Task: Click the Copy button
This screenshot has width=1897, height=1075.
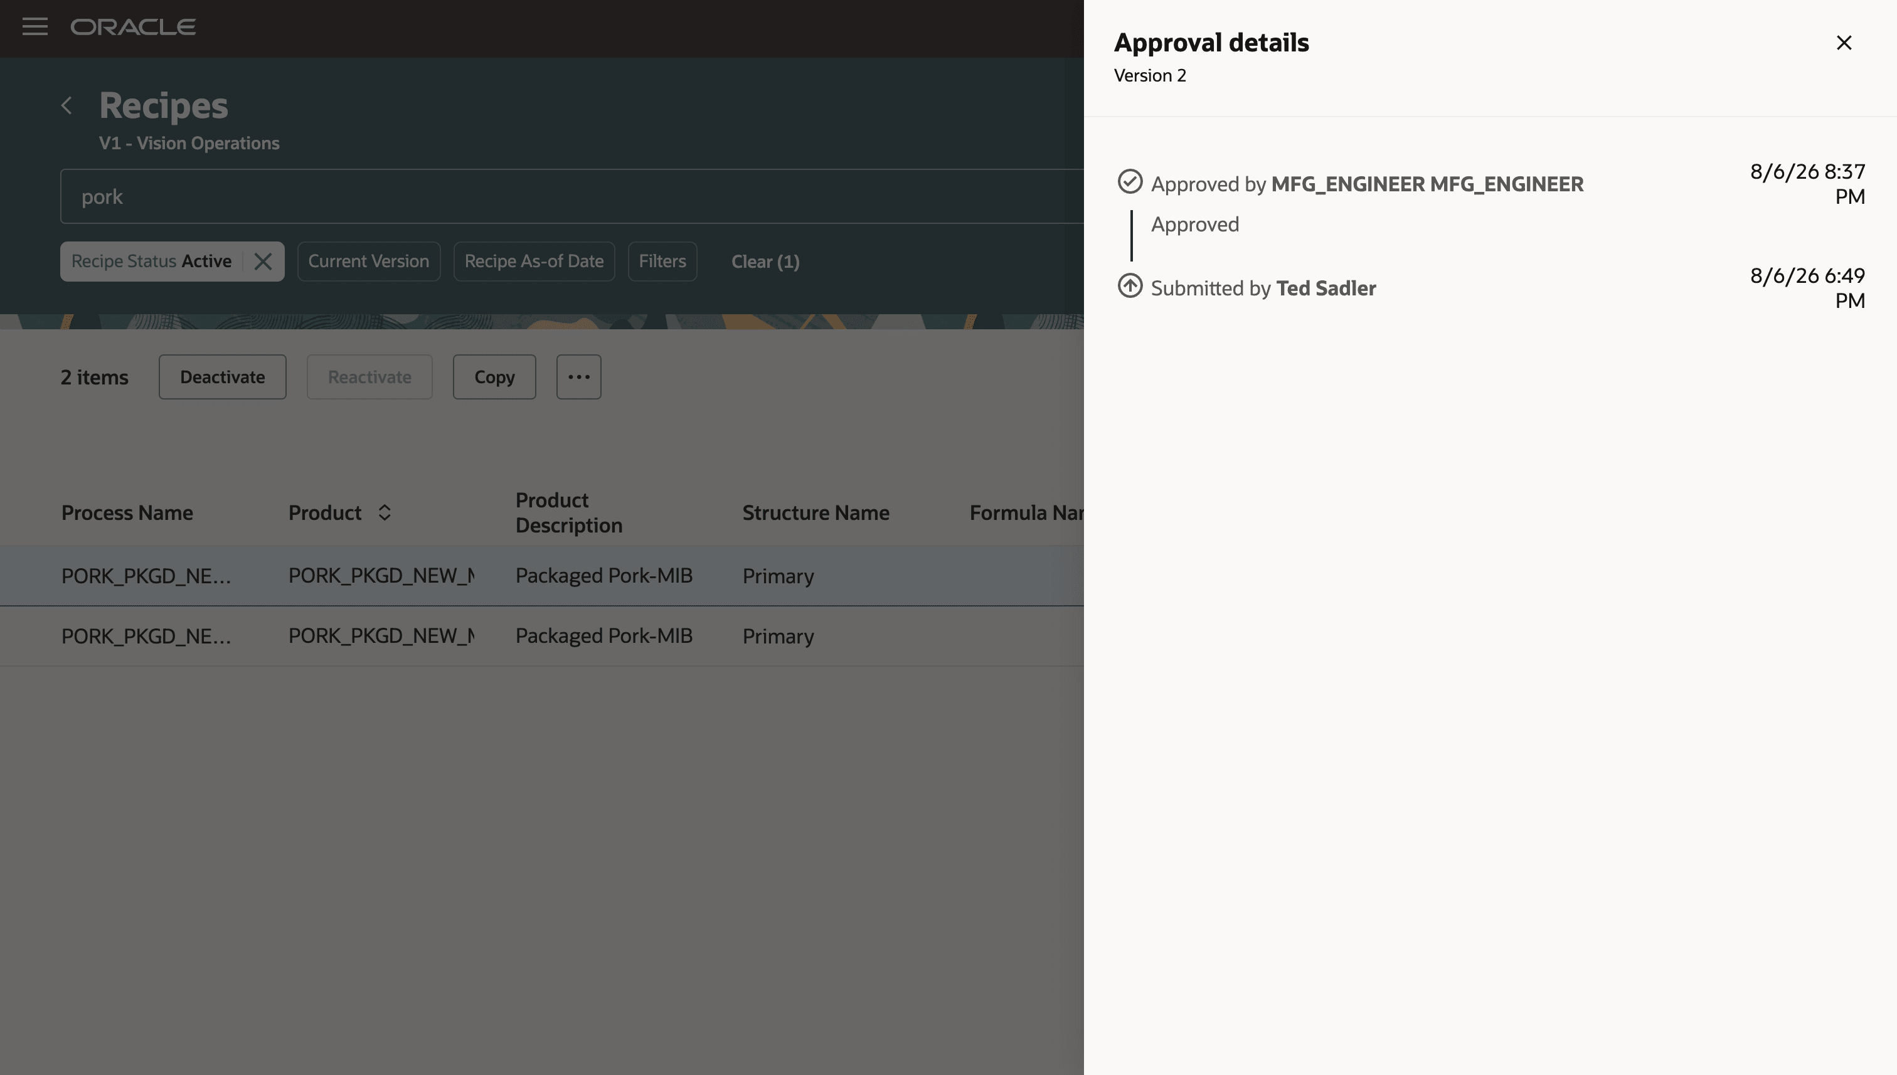Action: (x=495, y=378)
